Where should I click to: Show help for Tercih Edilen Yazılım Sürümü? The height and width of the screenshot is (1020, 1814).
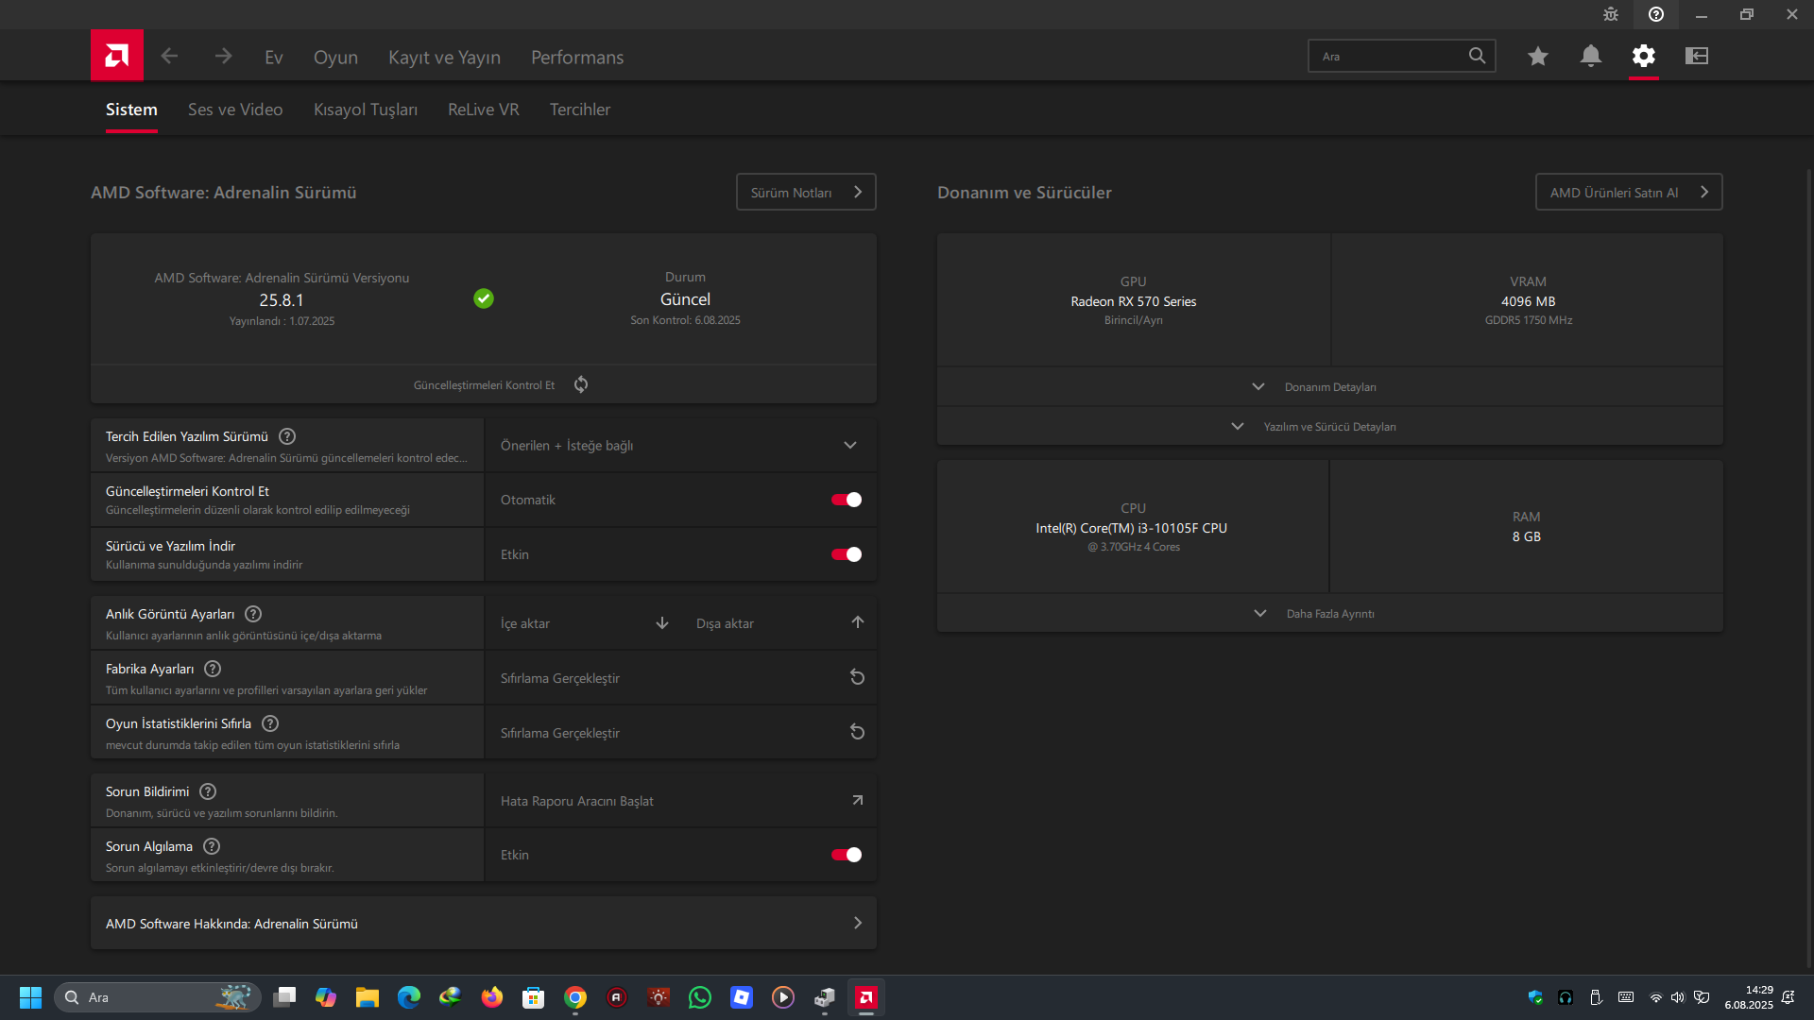(x=287, y=436)
